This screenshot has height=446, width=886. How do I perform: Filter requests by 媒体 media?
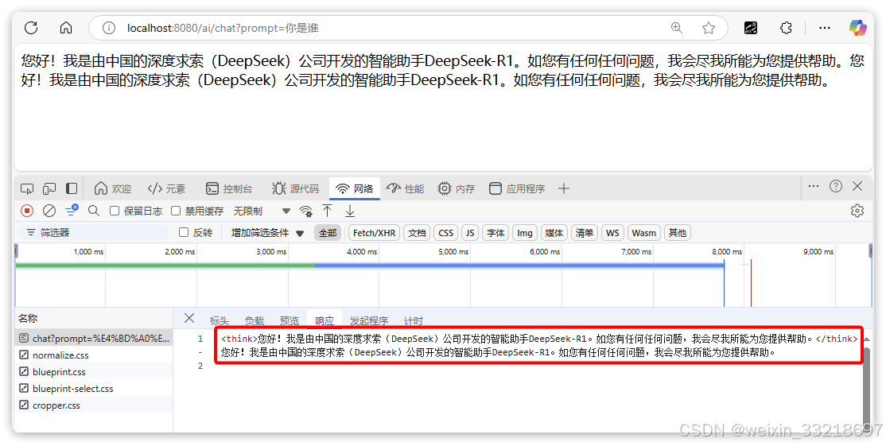click(554, 233)
